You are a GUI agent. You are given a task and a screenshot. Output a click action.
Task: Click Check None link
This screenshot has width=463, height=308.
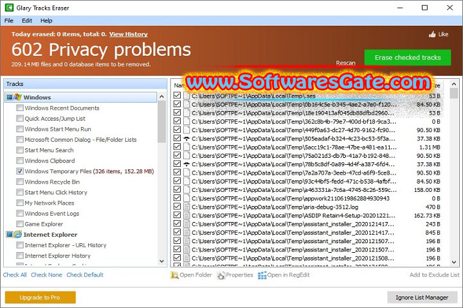(46, 275)
